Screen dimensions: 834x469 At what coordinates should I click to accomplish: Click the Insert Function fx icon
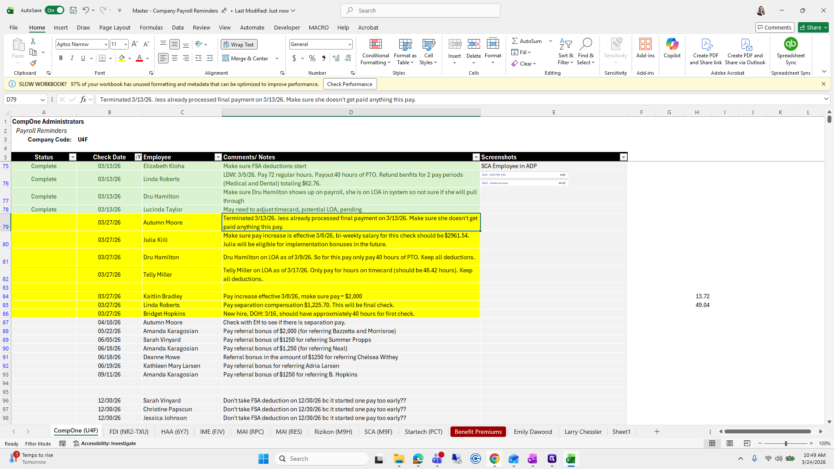point(83,99)
